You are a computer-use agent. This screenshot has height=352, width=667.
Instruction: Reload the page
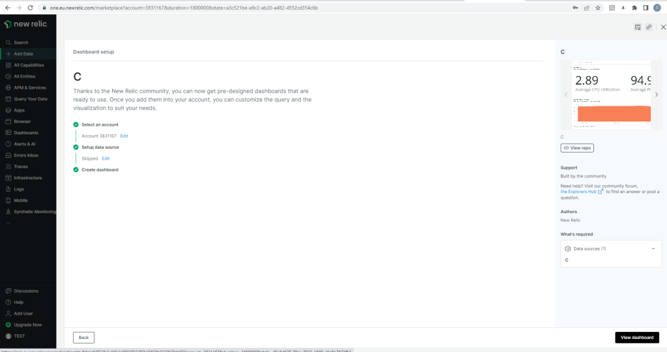(30, 8)
